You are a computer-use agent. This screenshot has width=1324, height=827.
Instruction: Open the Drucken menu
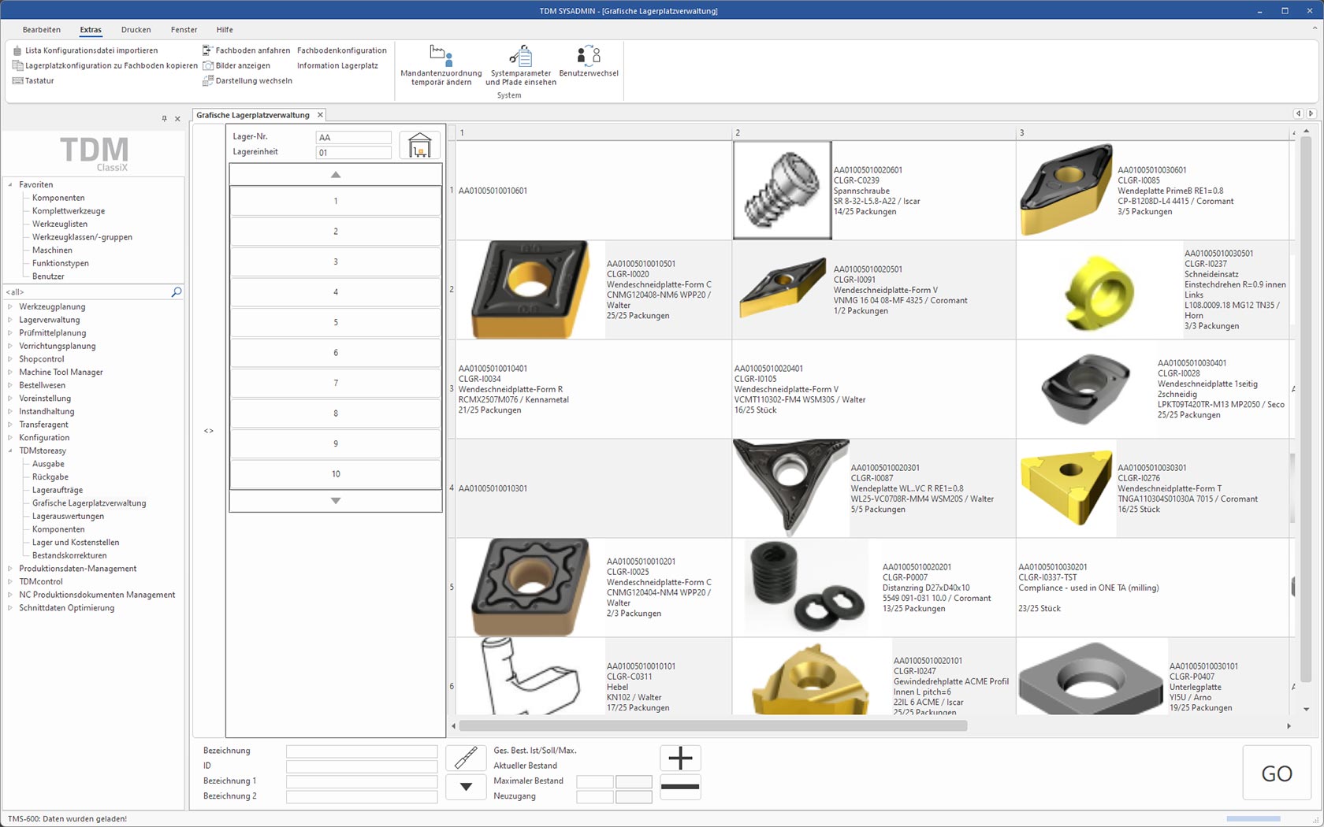(x=136, y=30)
